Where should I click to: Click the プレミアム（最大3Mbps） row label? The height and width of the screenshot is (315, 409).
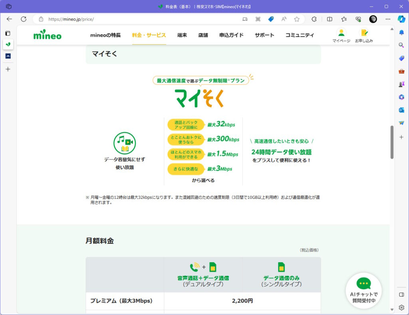coord(121,301)
